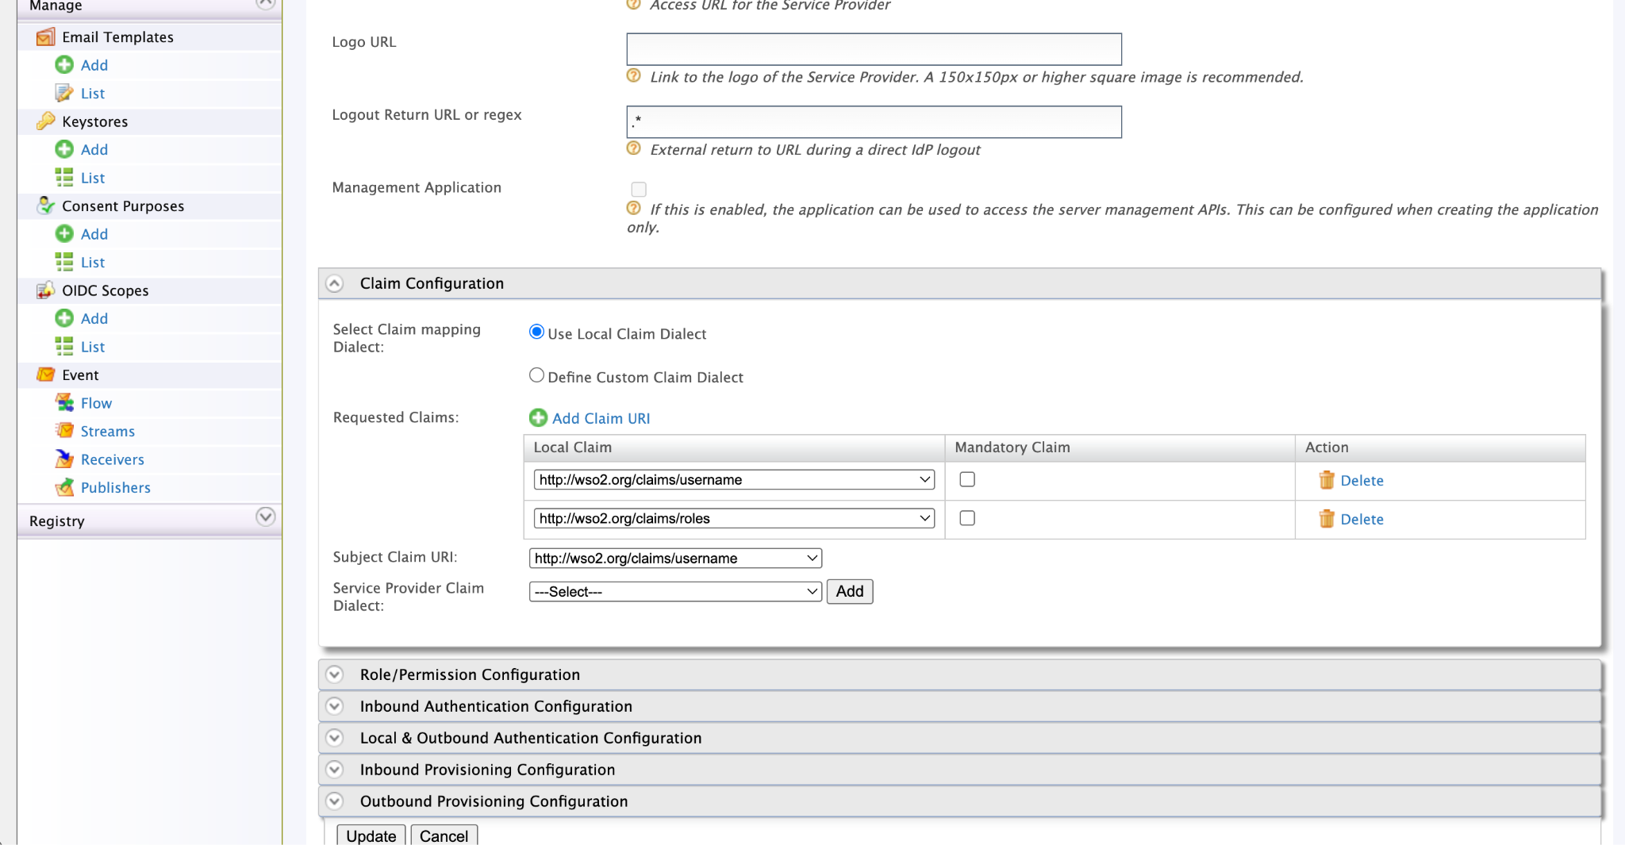Click the Add icon under OIDC Scopes
The height and width of the screenshot is (845, 1625).
click(64, 318)
